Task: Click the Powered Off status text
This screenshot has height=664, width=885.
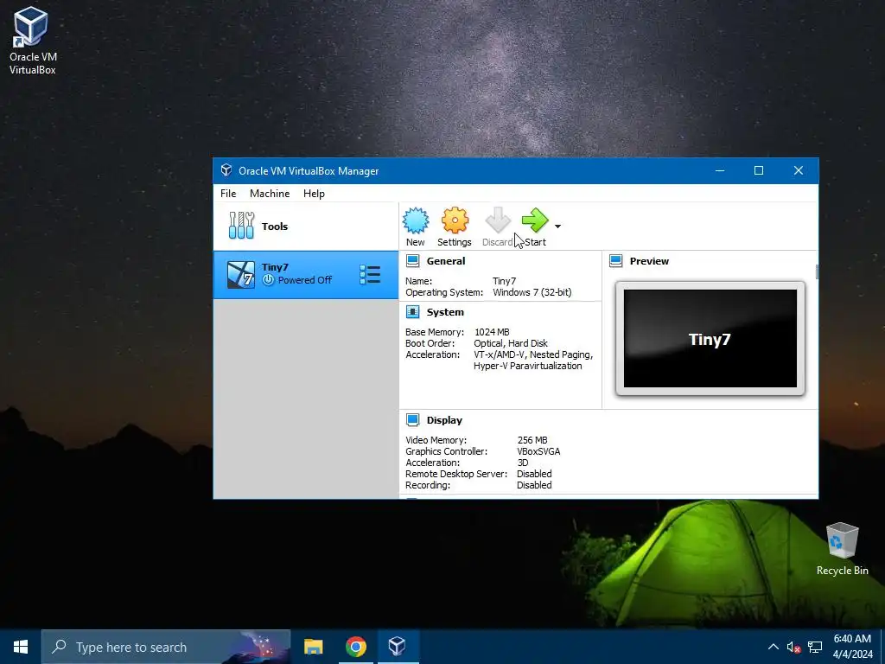Action: tap(305, 280)
